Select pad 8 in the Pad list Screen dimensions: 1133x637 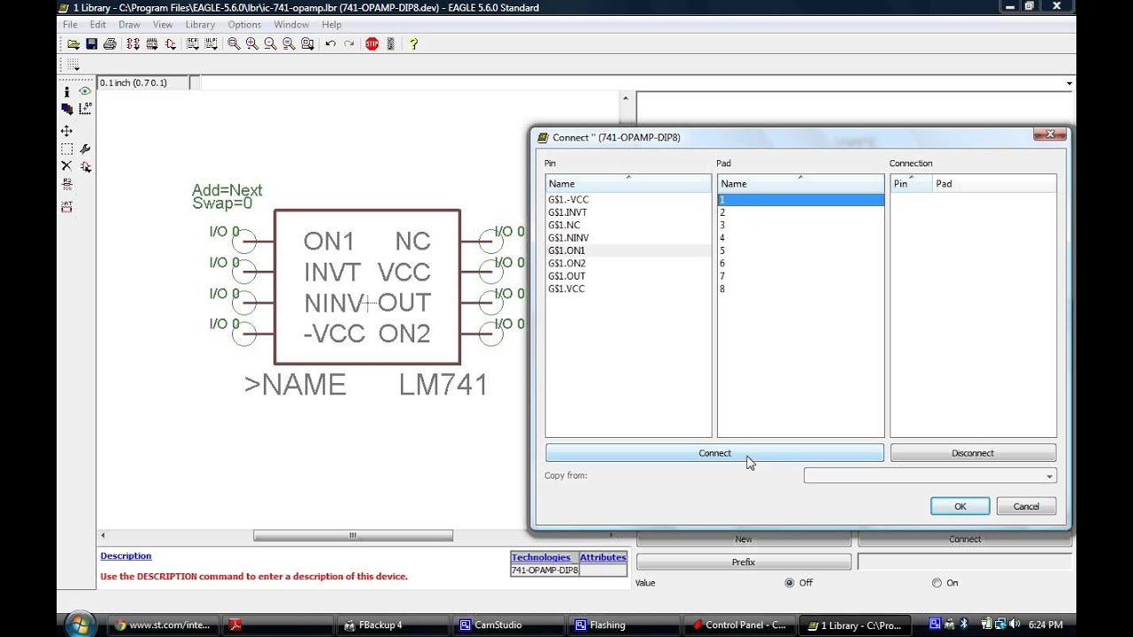(800, 289)
